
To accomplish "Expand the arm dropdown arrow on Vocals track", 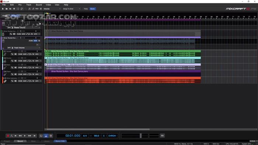I will click(41, 54).
